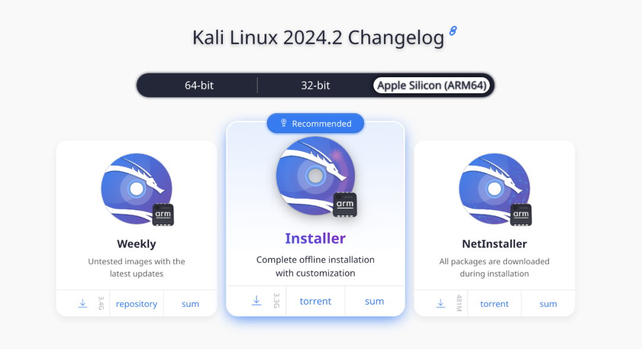This screenshot has width=642, height=349.
Task: Open the Installer torrent link
Action: [x=315, y=301]
